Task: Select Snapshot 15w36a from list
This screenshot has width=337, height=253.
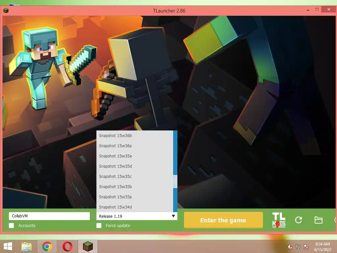Action: tap(135, 146)
